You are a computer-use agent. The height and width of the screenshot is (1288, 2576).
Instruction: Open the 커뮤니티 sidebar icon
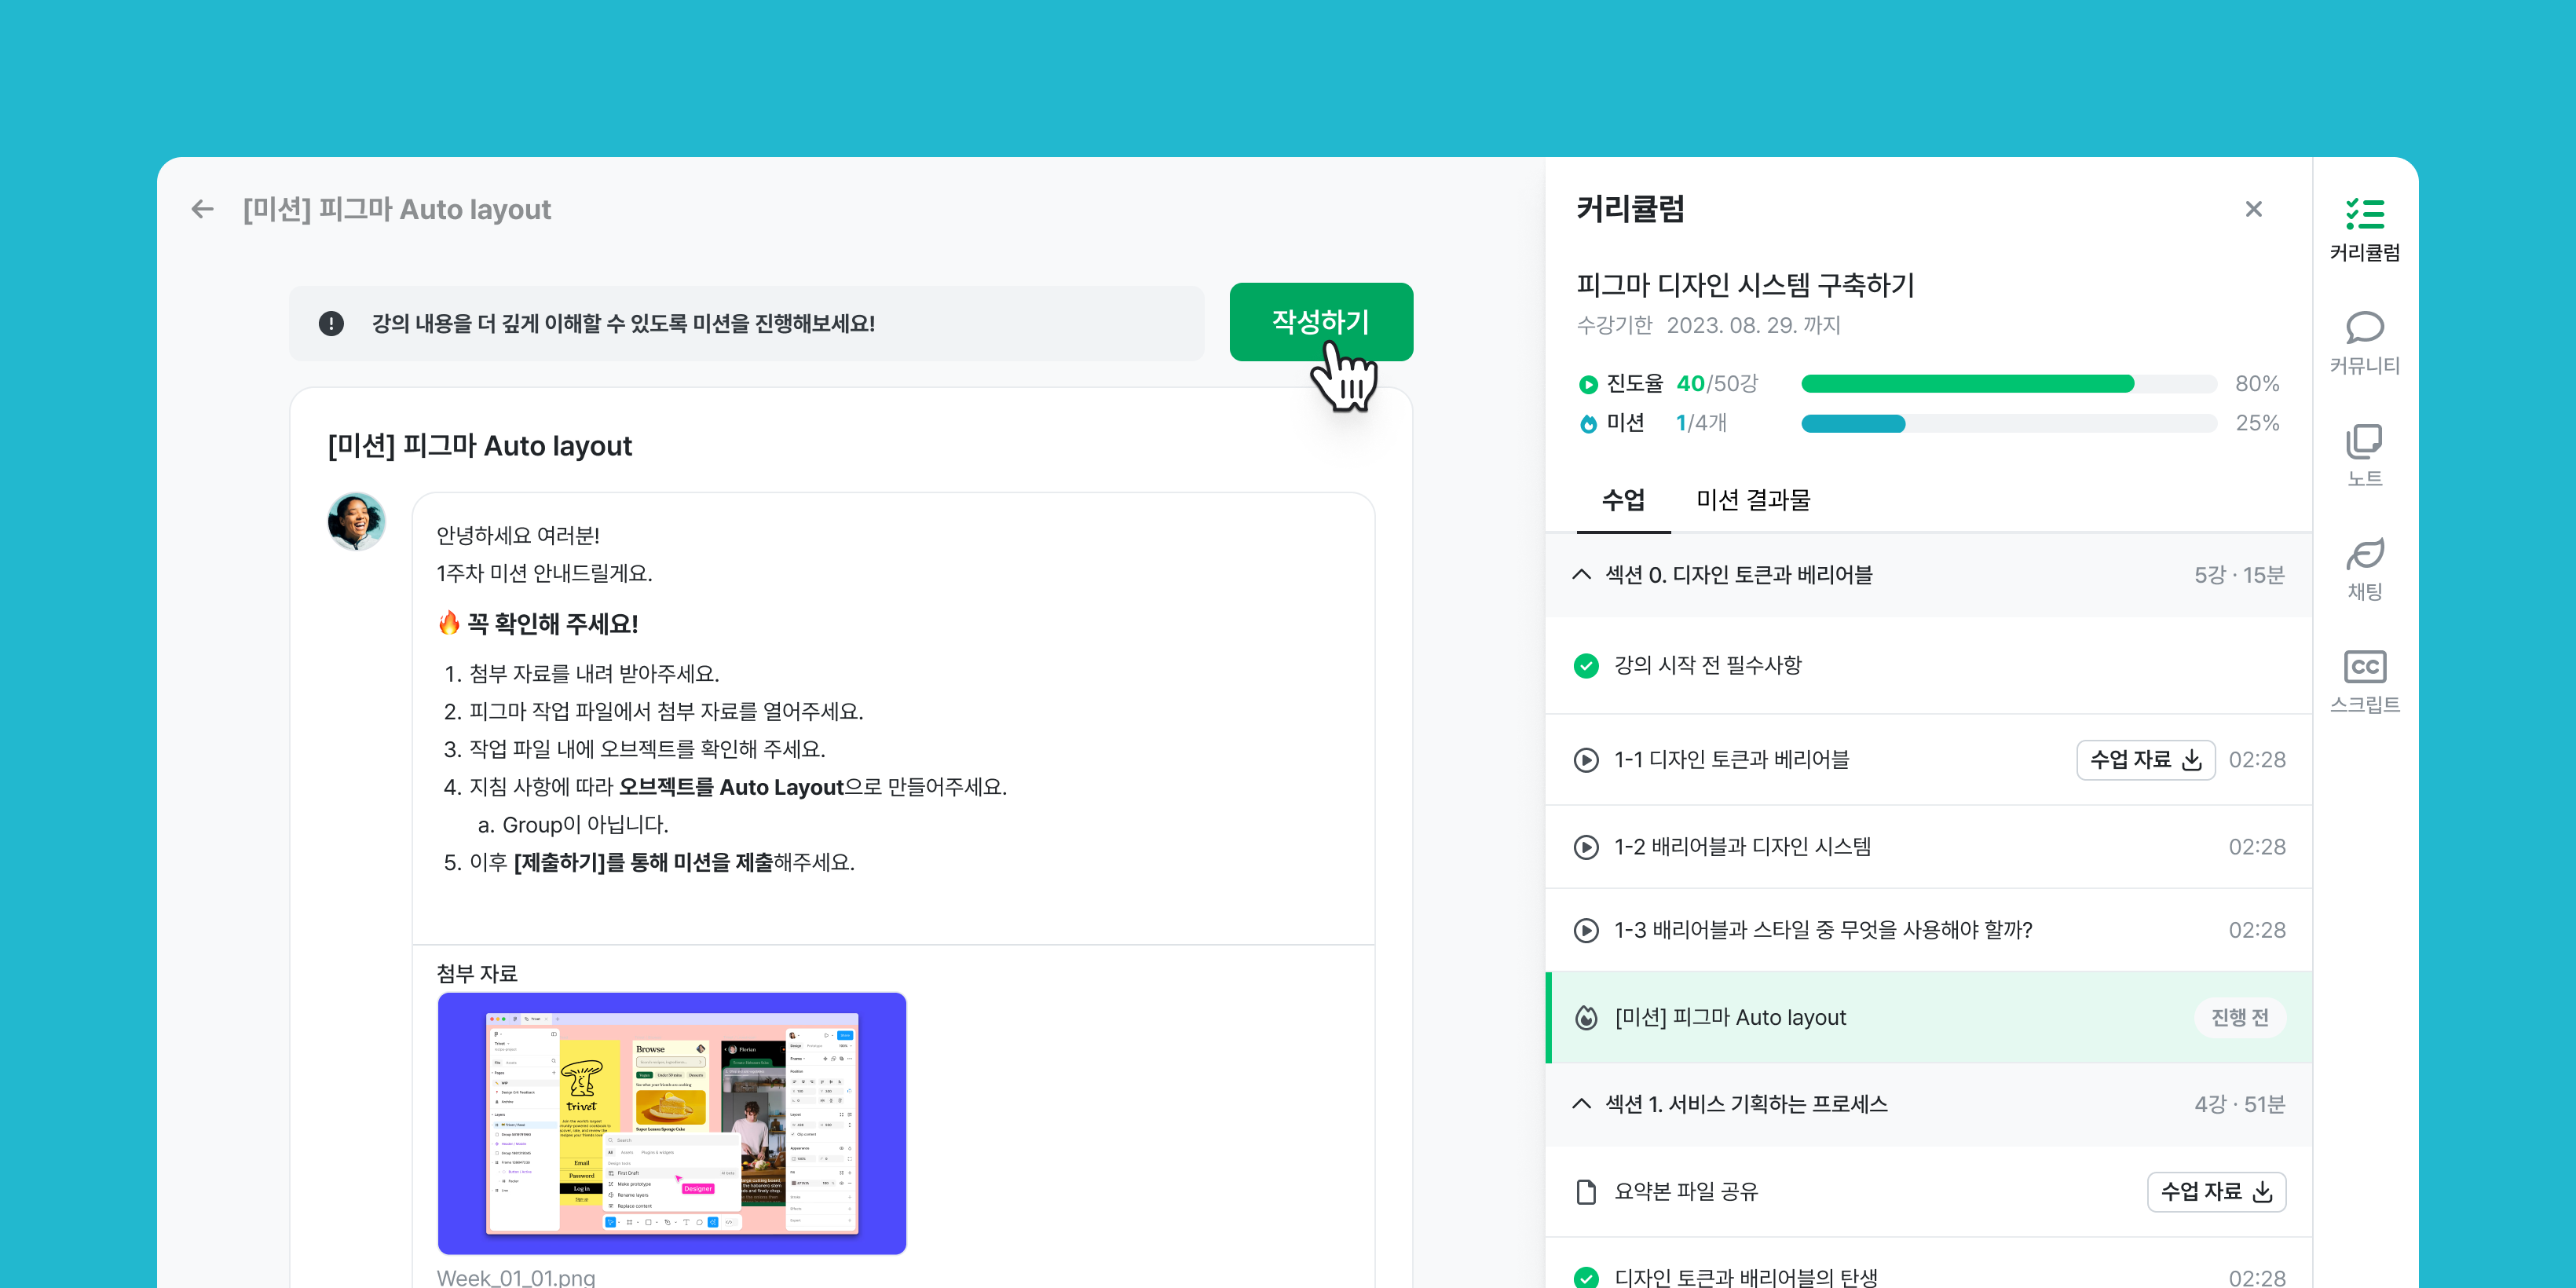coord(2364,343)
